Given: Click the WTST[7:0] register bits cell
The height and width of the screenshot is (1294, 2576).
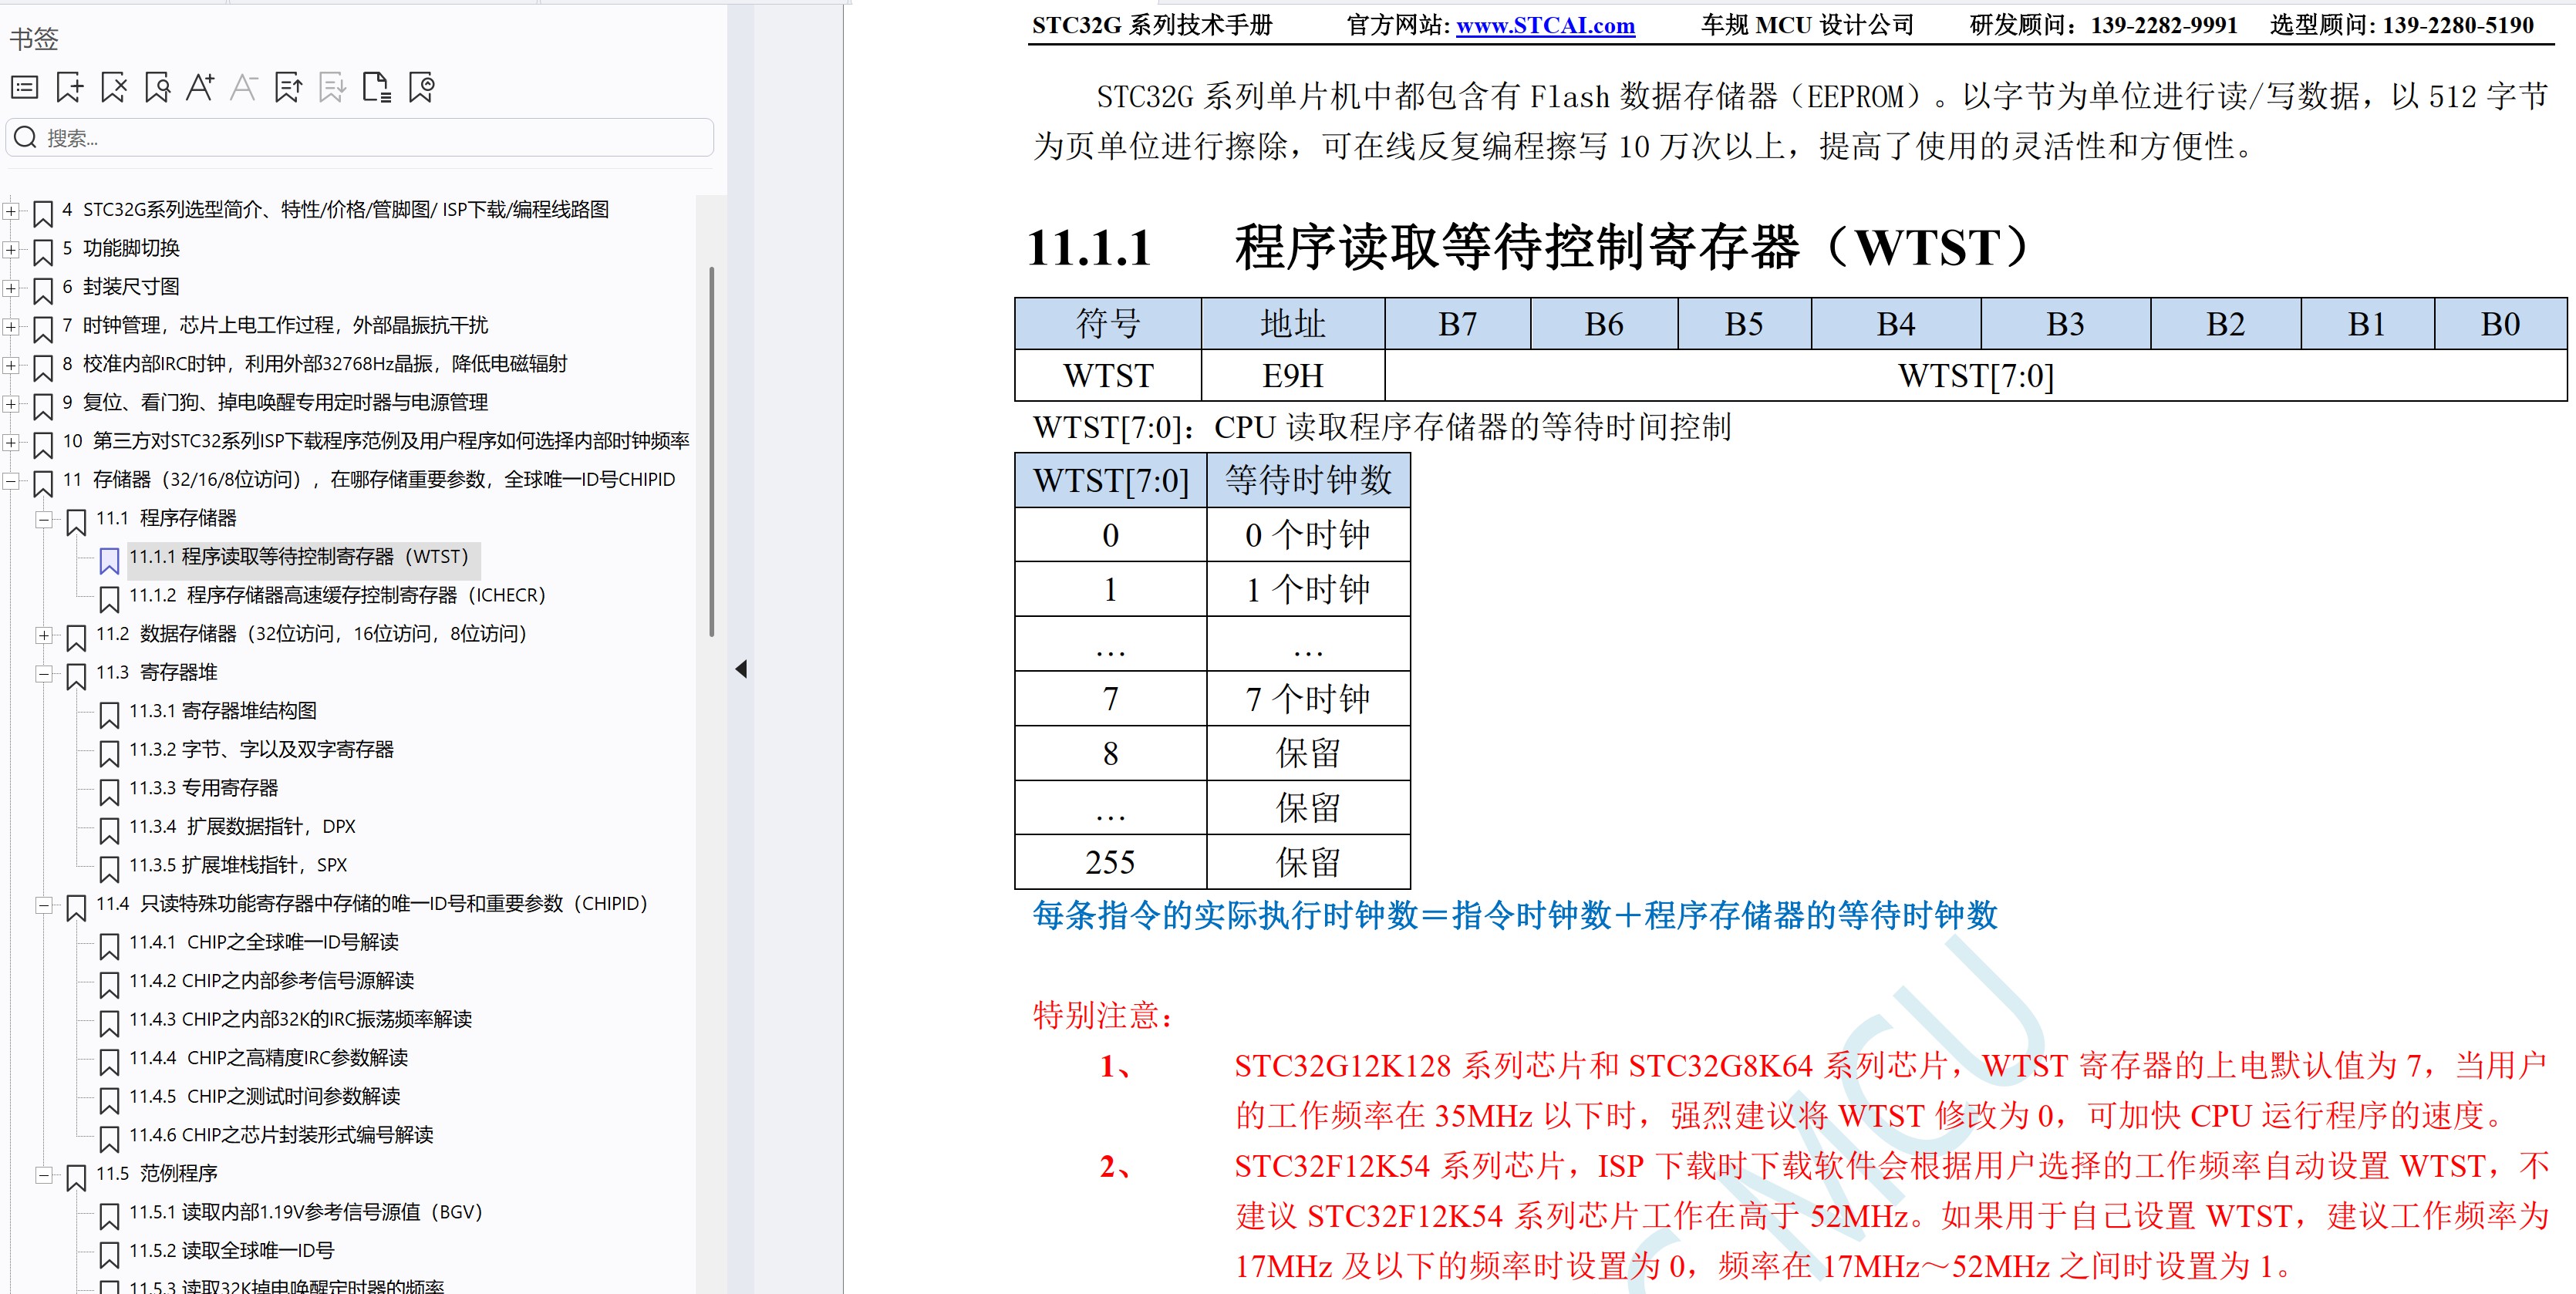Looking at the screenshot, I should tap(1976, 376).
